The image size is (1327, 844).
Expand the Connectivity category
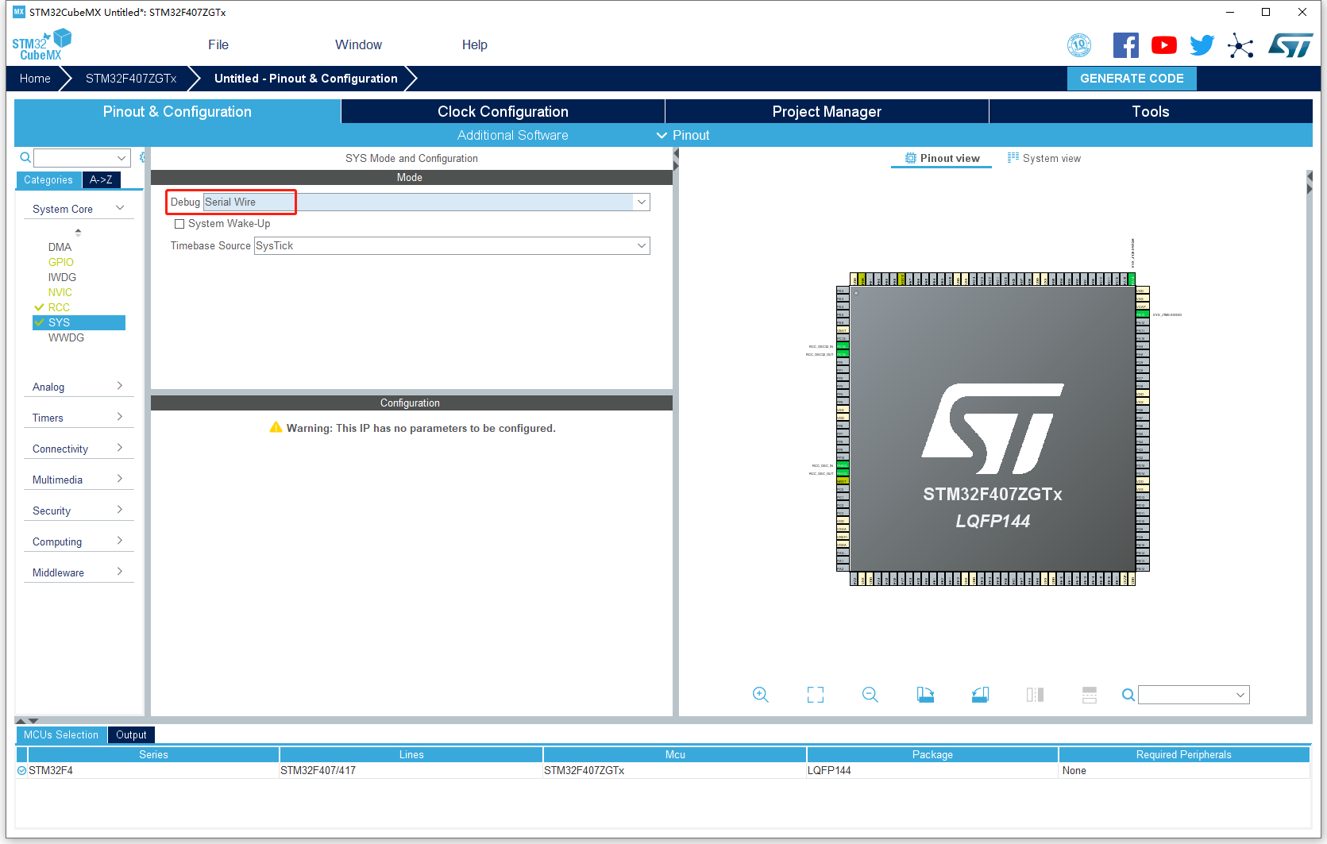coord(78,449)
